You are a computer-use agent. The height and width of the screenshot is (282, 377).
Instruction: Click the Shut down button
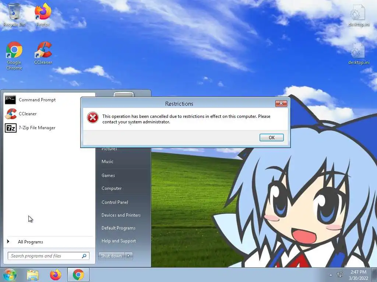(111, 256)
